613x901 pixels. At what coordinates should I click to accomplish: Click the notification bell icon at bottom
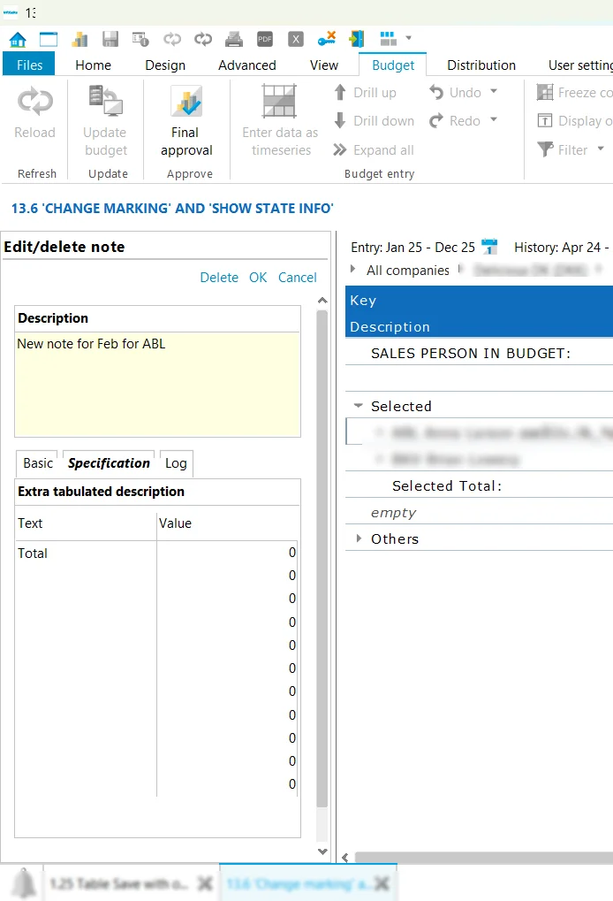[x=24, y=882]
